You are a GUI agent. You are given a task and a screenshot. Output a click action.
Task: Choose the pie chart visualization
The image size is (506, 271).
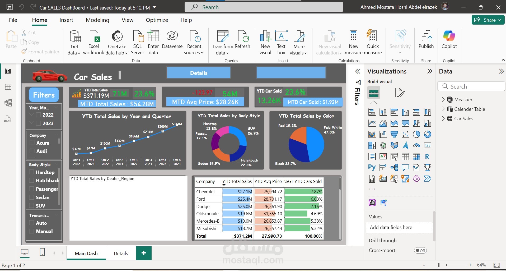pyautogui.click(x=416, y=134)
